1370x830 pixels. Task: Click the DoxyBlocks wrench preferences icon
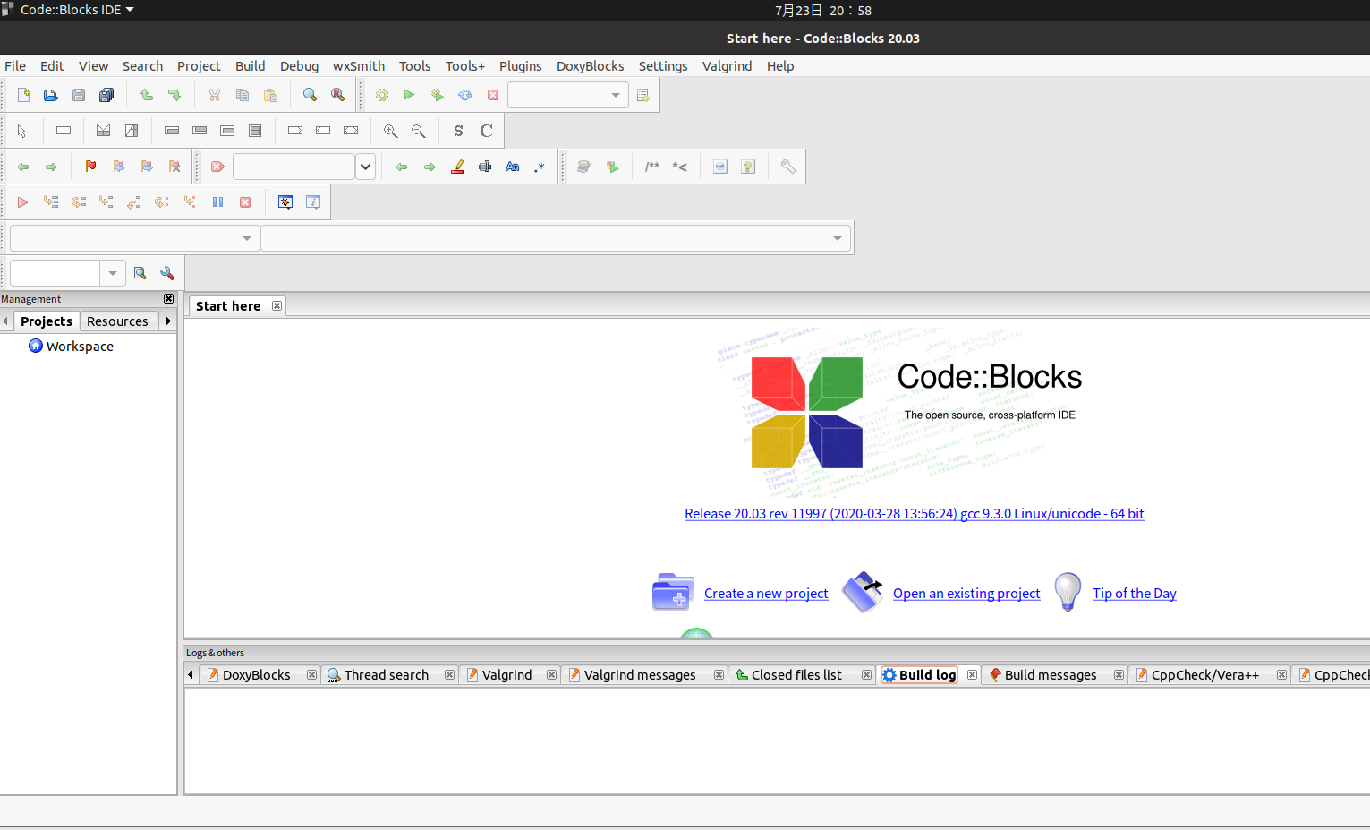point(788,167)
